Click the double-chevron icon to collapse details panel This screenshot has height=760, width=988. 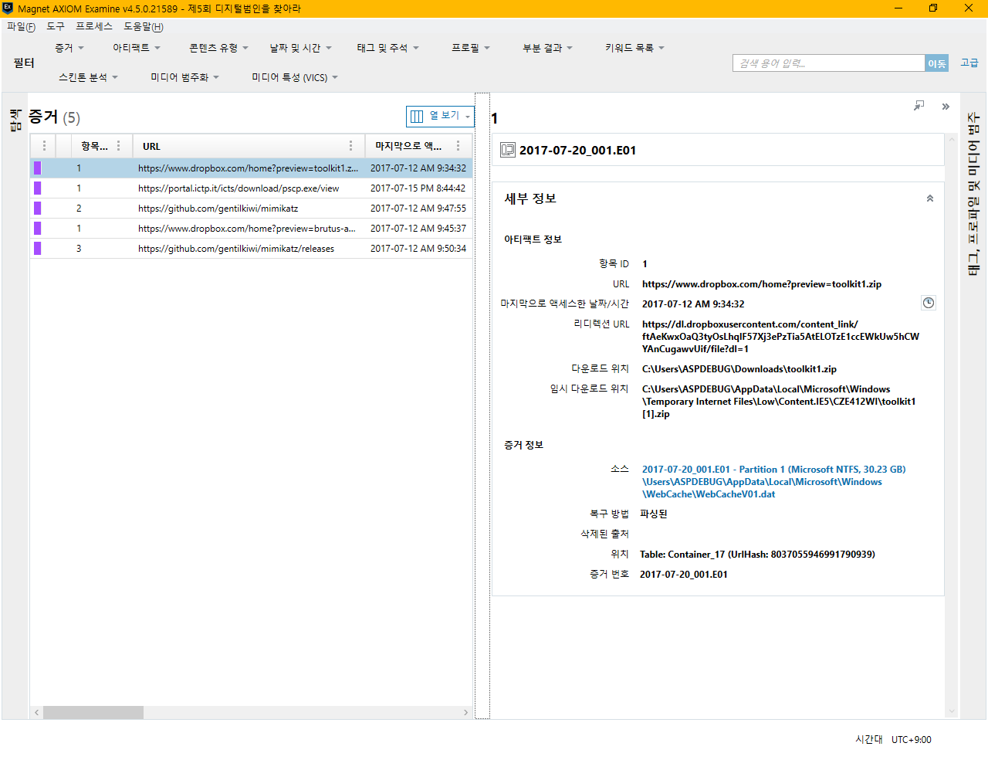click(946, 107)
